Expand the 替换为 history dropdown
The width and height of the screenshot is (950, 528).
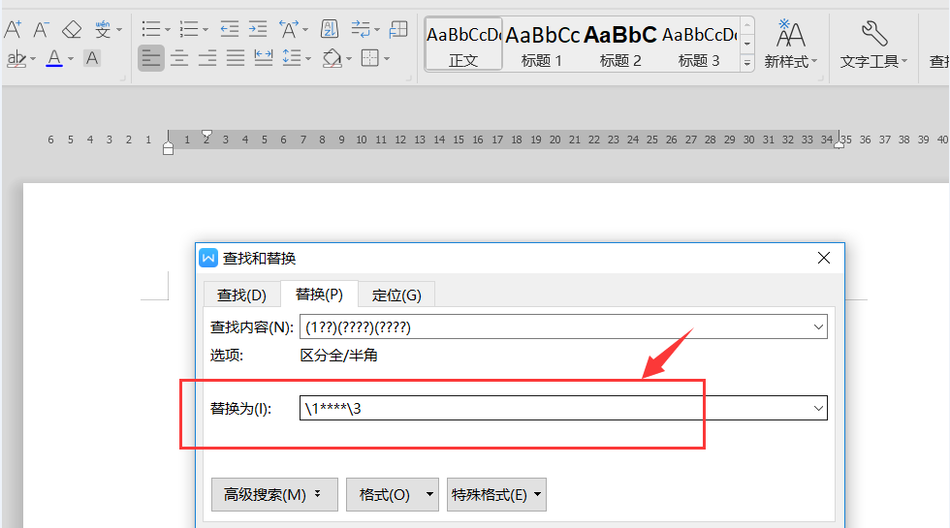818,408
